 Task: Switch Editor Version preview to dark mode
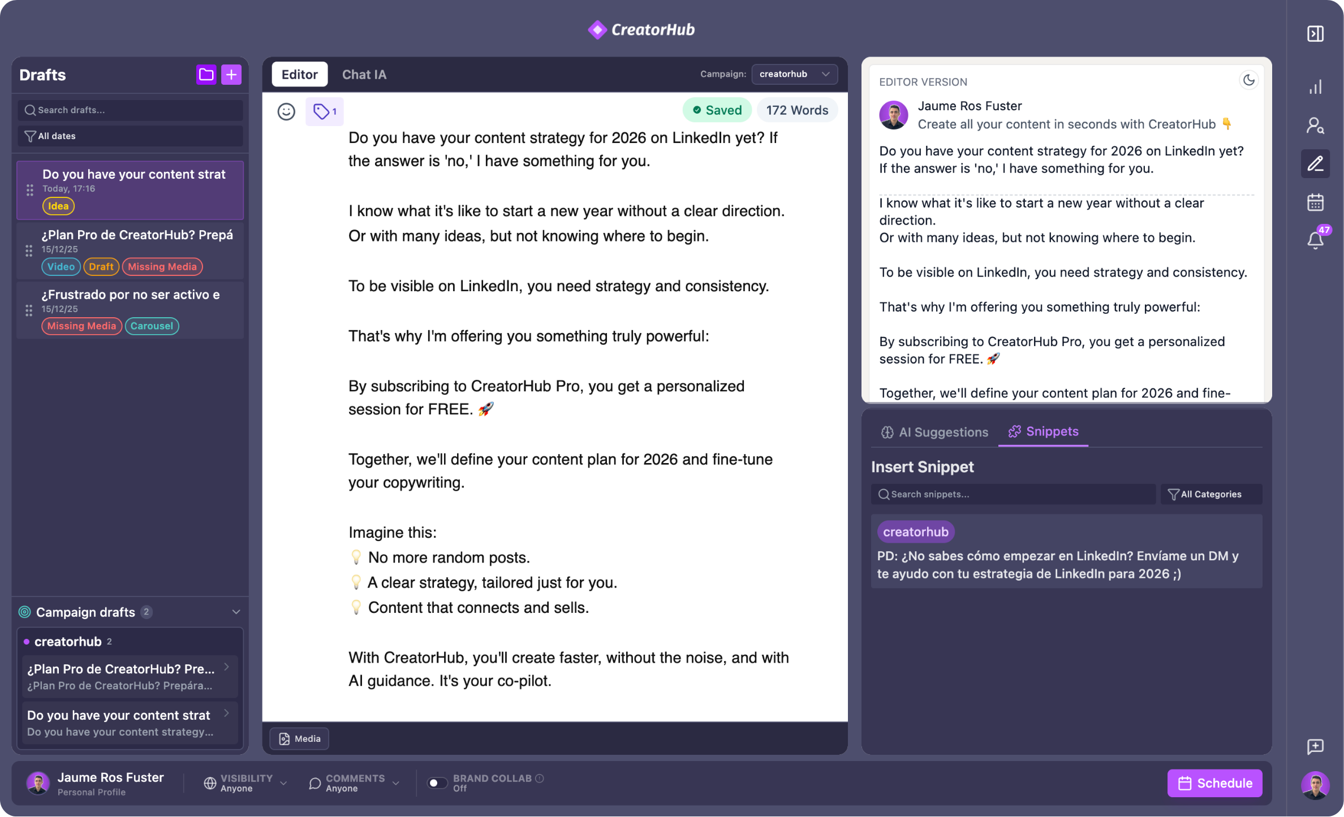1250,80
